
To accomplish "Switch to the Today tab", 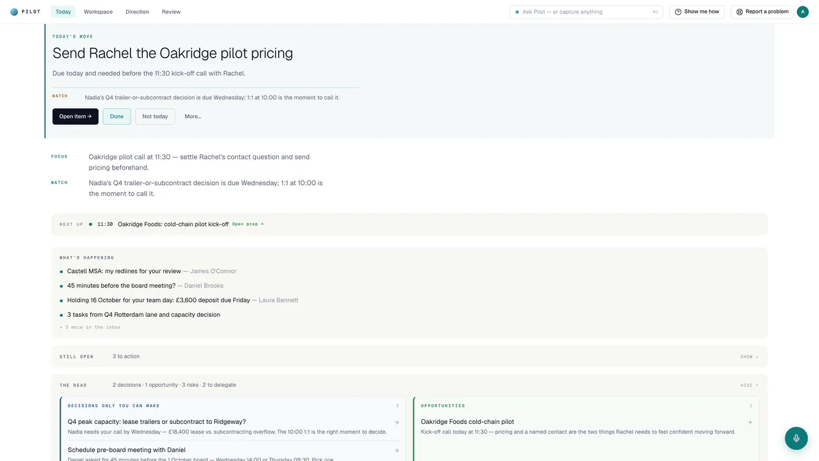I will pos(63,12).
